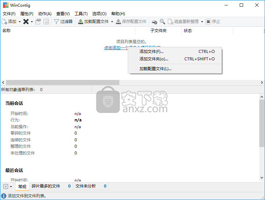265x200 pixels.
Task: Open the 属性(P) menu
Action: (27, 14)
